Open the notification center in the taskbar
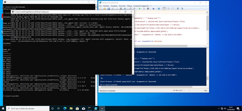 238,109
